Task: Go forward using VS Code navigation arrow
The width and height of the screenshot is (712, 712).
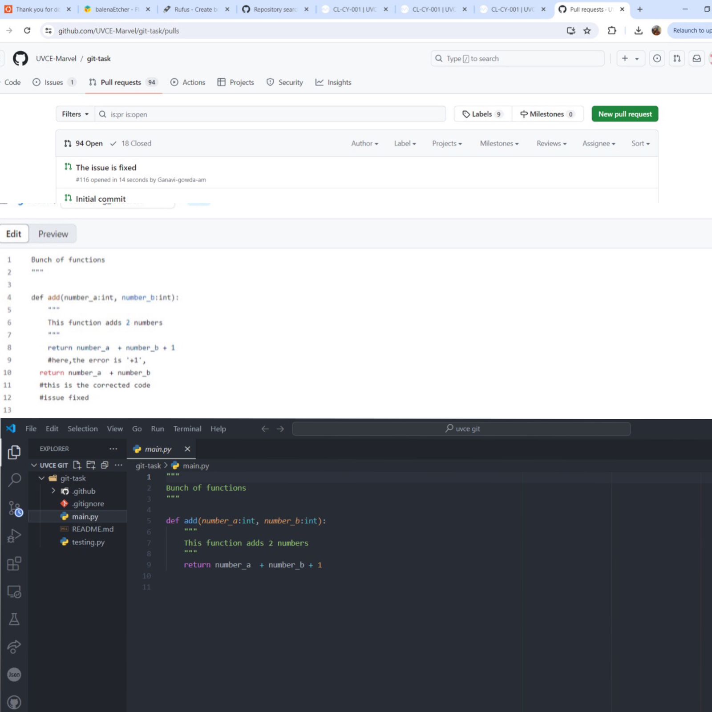Action: 280,429
